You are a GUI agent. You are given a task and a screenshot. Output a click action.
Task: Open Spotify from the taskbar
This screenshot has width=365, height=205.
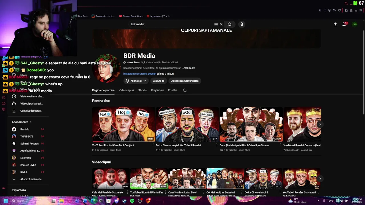pos(132,201)
